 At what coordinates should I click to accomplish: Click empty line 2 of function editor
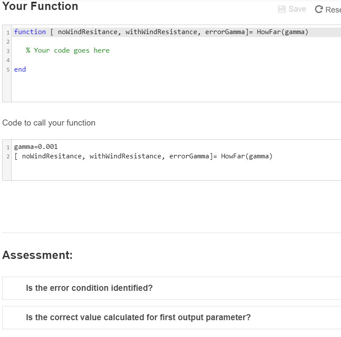point(129,41)
